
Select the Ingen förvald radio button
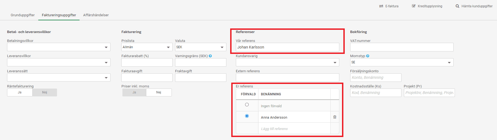tap(247, 105)
